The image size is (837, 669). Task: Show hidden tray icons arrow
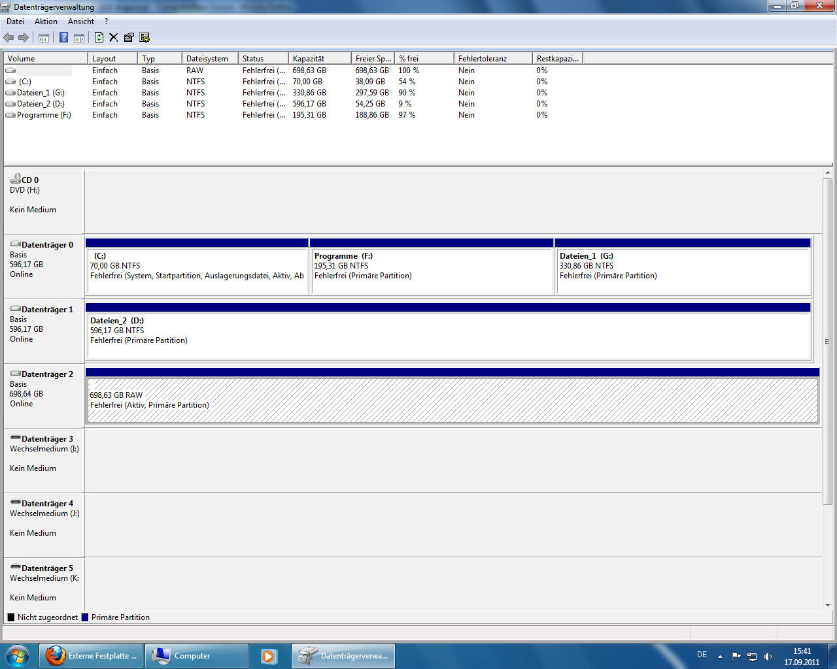[x=720, y=657]
